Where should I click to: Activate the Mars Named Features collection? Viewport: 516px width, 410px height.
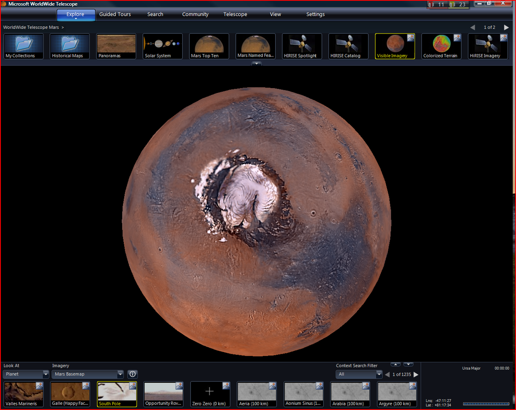pos(255,46)
